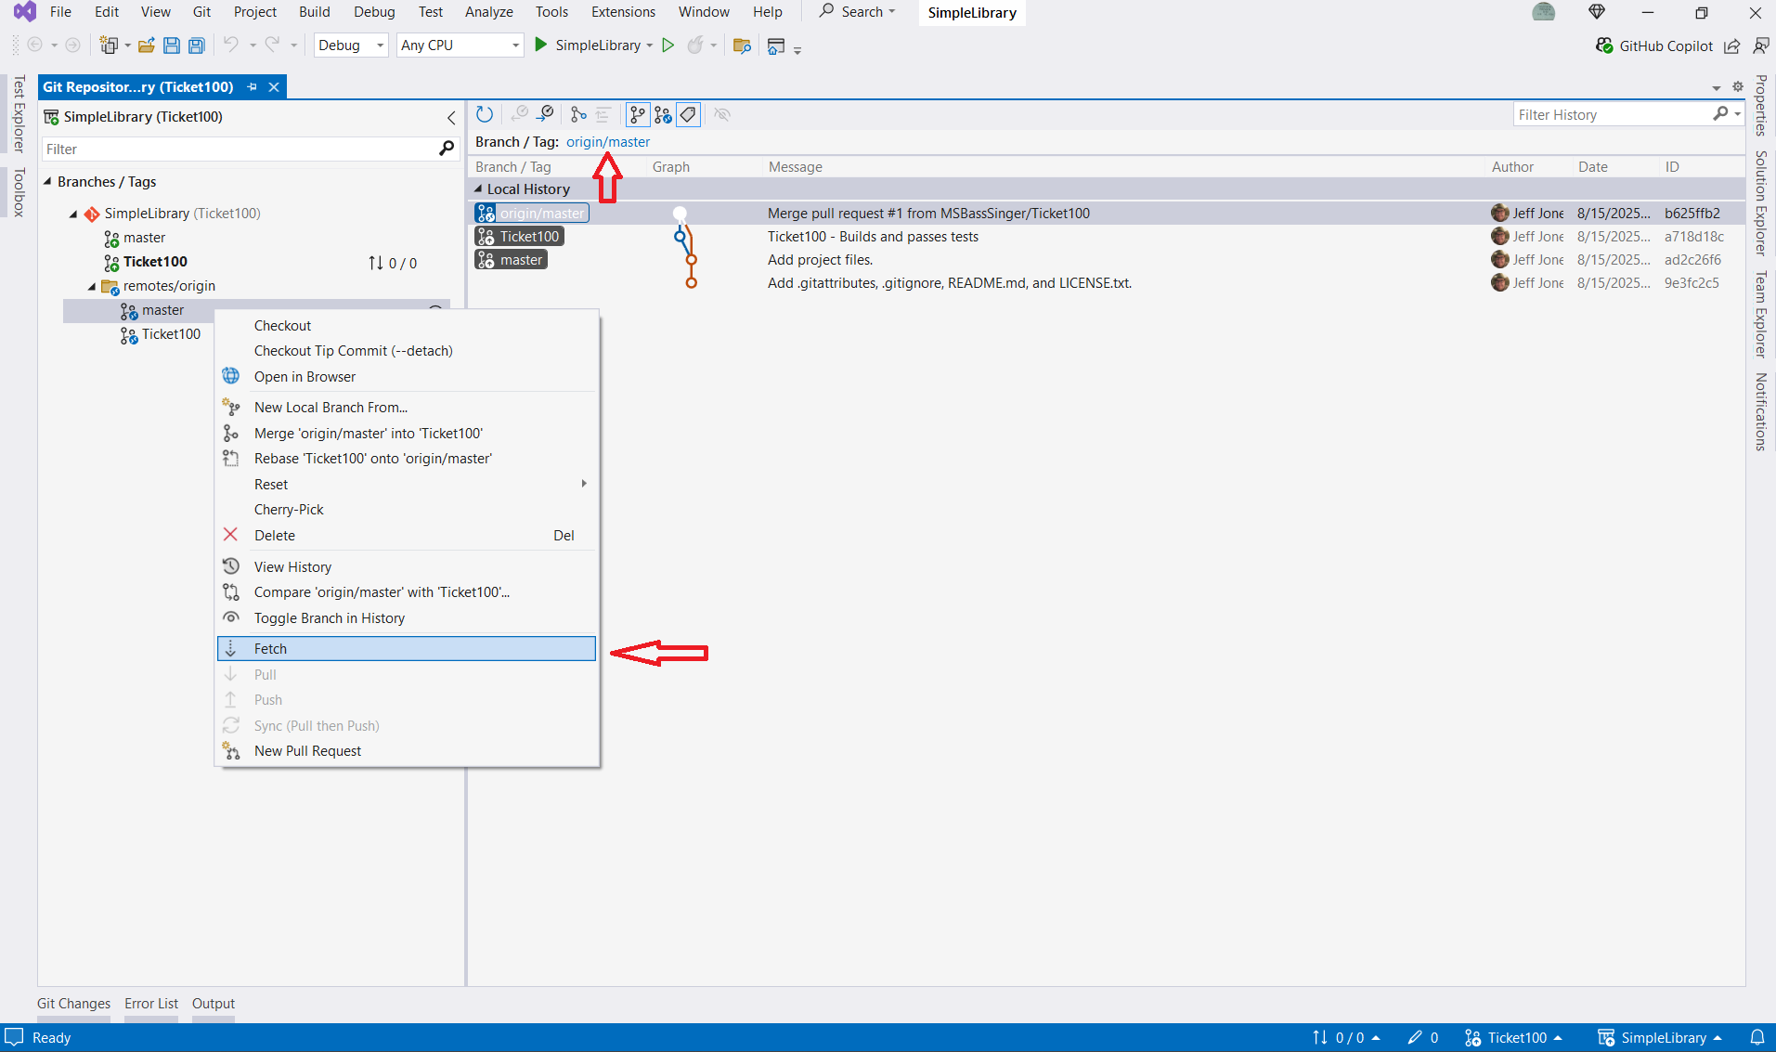Click the account avatar in the title bar
The height and width of the screenshot is (1052, 1776).
[x=1544, y=12]
